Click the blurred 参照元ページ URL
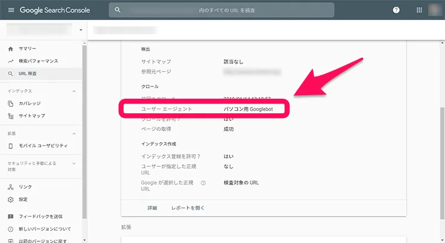This screenshot has height=243, width=445. point(252,72)
